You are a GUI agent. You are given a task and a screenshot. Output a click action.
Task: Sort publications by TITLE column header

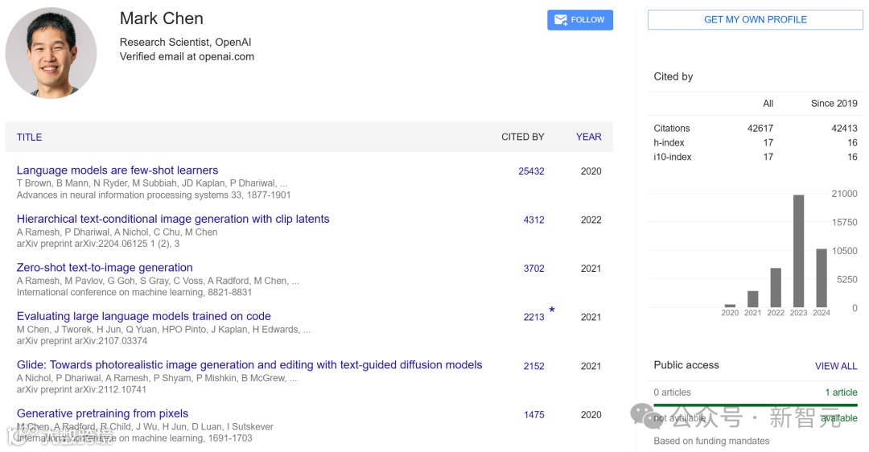(x=30, y=137)
